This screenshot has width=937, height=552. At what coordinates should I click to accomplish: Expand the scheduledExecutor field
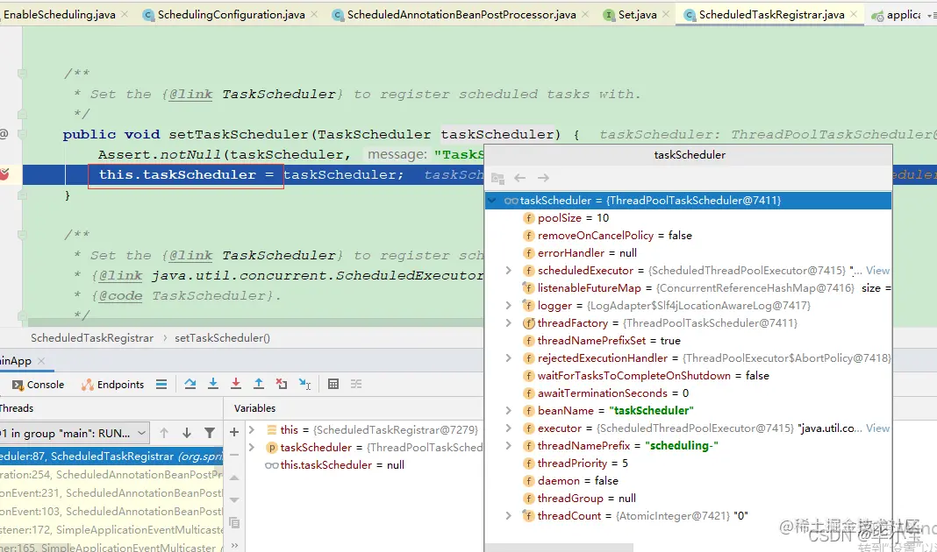click(x=509, y=271)
